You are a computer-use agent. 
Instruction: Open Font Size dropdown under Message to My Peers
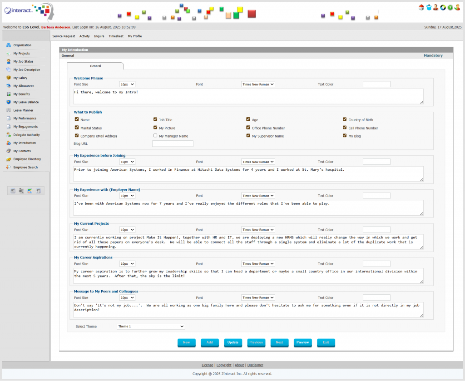[127, 298]
